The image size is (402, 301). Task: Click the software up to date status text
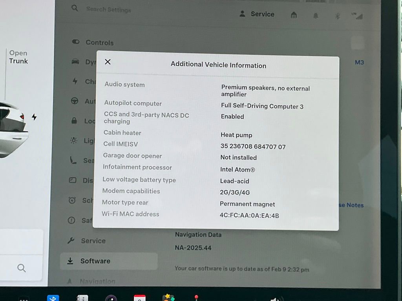coord(242,269)
